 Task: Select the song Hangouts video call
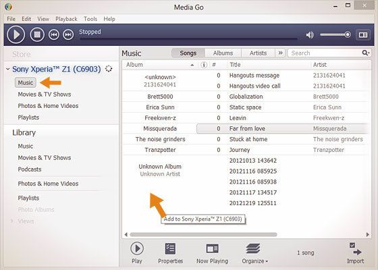click(x=255, y=86)
